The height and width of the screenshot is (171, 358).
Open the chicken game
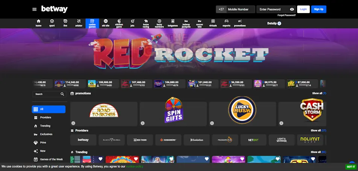tap(119, 23)
